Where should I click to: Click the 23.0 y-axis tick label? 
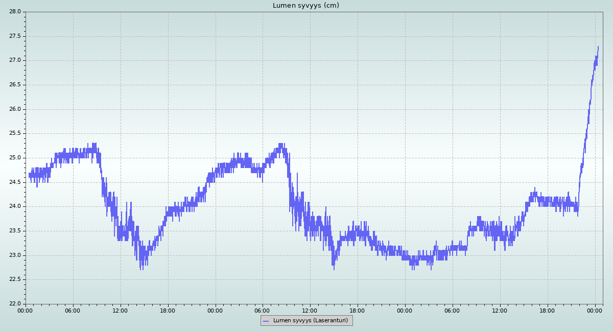click(15, 255)
